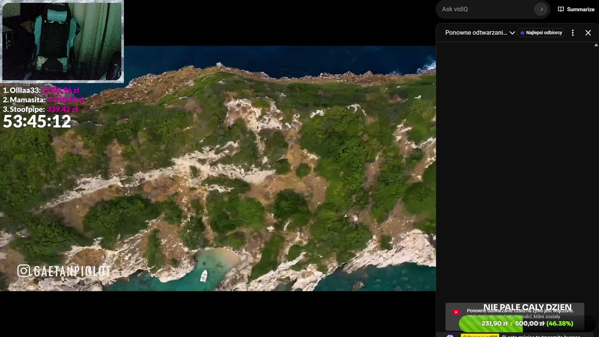Viewport: 599px width, 337px height.
Task: Click the moored boat in the video
Action: click(x=204, y=276)
